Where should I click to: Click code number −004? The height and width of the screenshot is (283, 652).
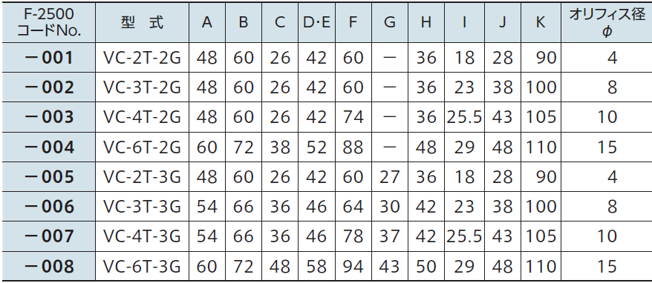pyautogui.click(x=49, y=147)
